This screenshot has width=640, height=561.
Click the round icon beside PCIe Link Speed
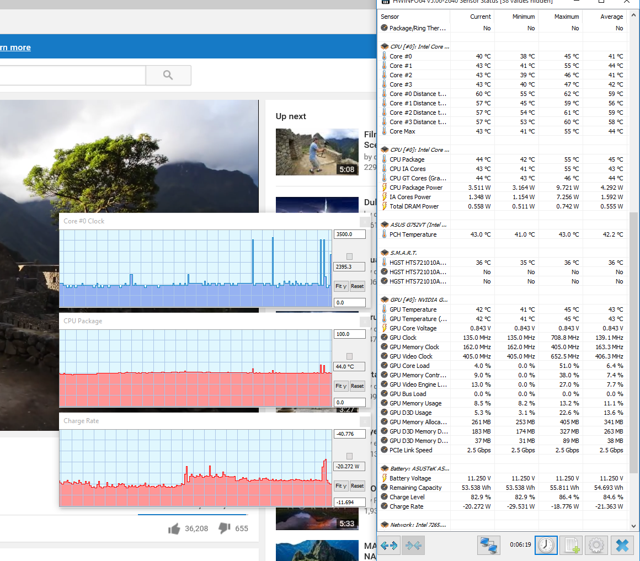[384, 450]
